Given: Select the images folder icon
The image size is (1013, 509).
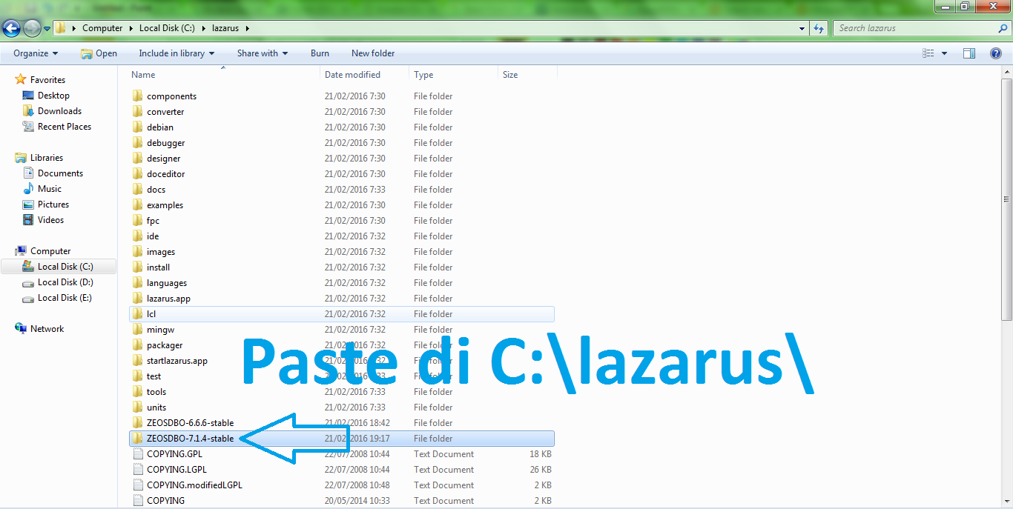Looking at the screenshot, I should [x=137, y=251].
